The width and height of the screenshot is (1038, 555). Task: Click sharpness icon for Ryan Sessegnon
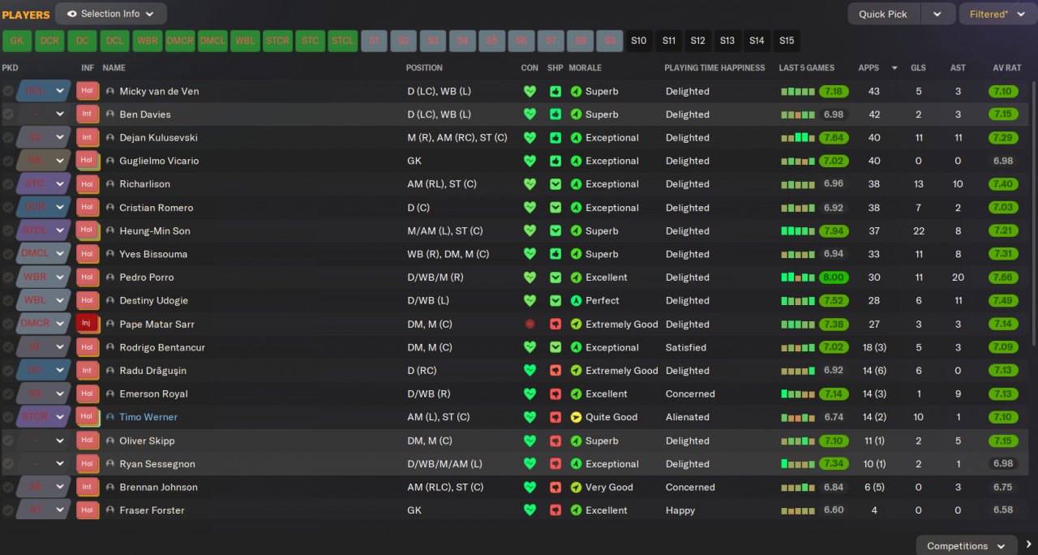tap(555, 464)
